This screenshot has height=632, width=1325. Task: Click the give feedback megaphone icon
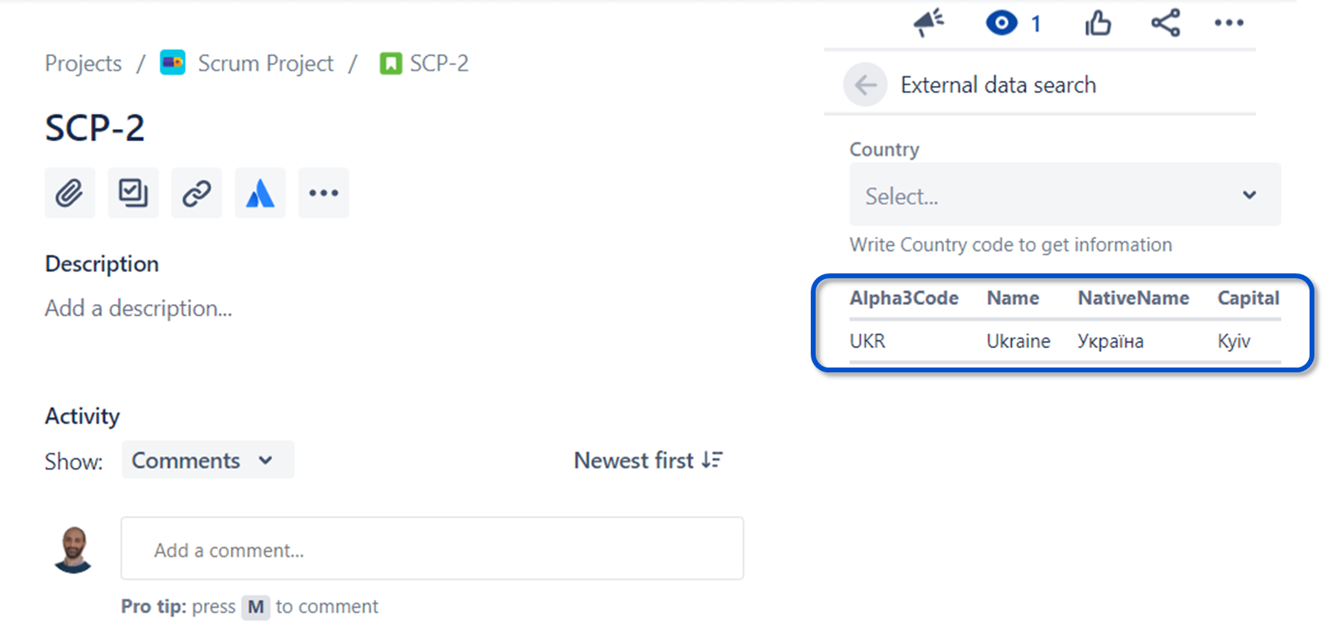(x=929, y=23)
